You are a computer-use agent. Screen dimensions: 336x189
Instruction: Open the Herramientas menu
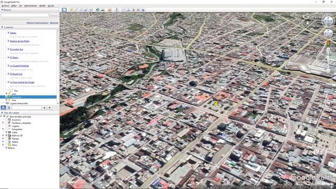point(30,6)
